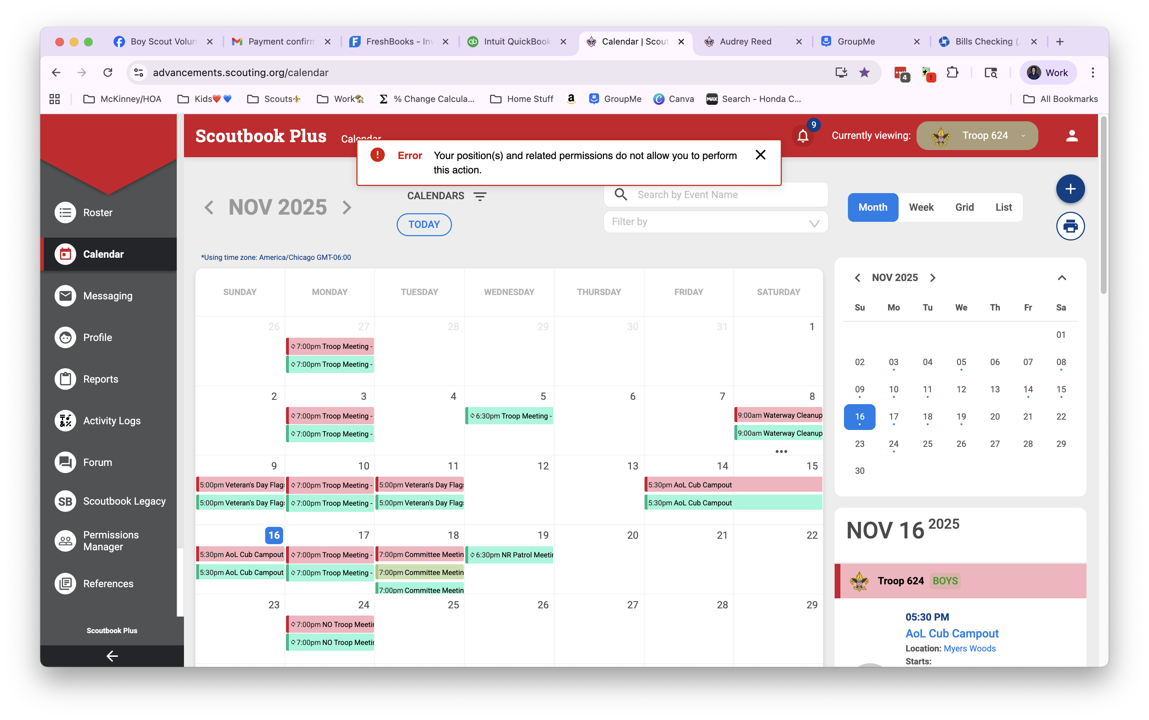Screen dimensions: 1149x720
Task: Click the user account icon in header
Action: click(x=1071, y=136)
